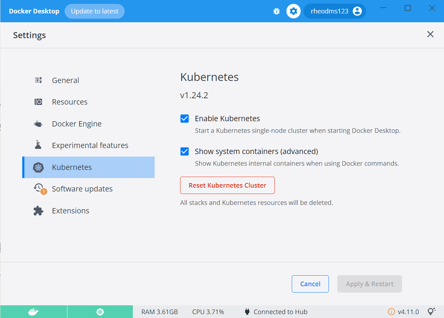The width and height of the screenshot is (444, 318).
Task: Click the Docker Desktop title text
Action: (x=34, y=11)
